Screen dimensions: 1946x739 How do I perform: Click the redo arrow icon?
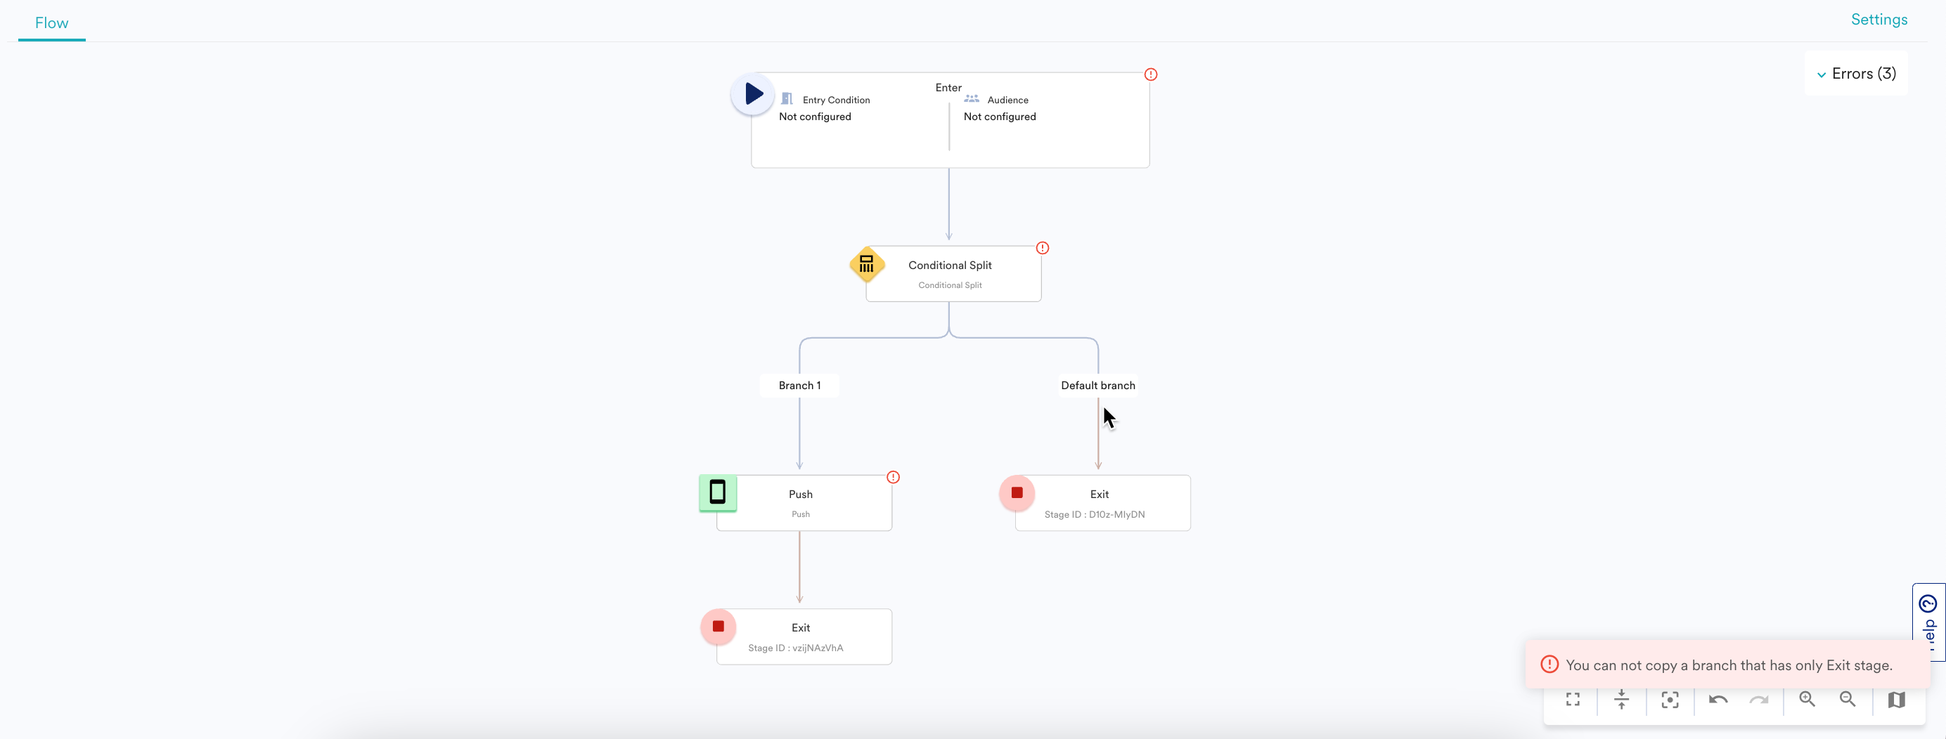coord(1759,700)
